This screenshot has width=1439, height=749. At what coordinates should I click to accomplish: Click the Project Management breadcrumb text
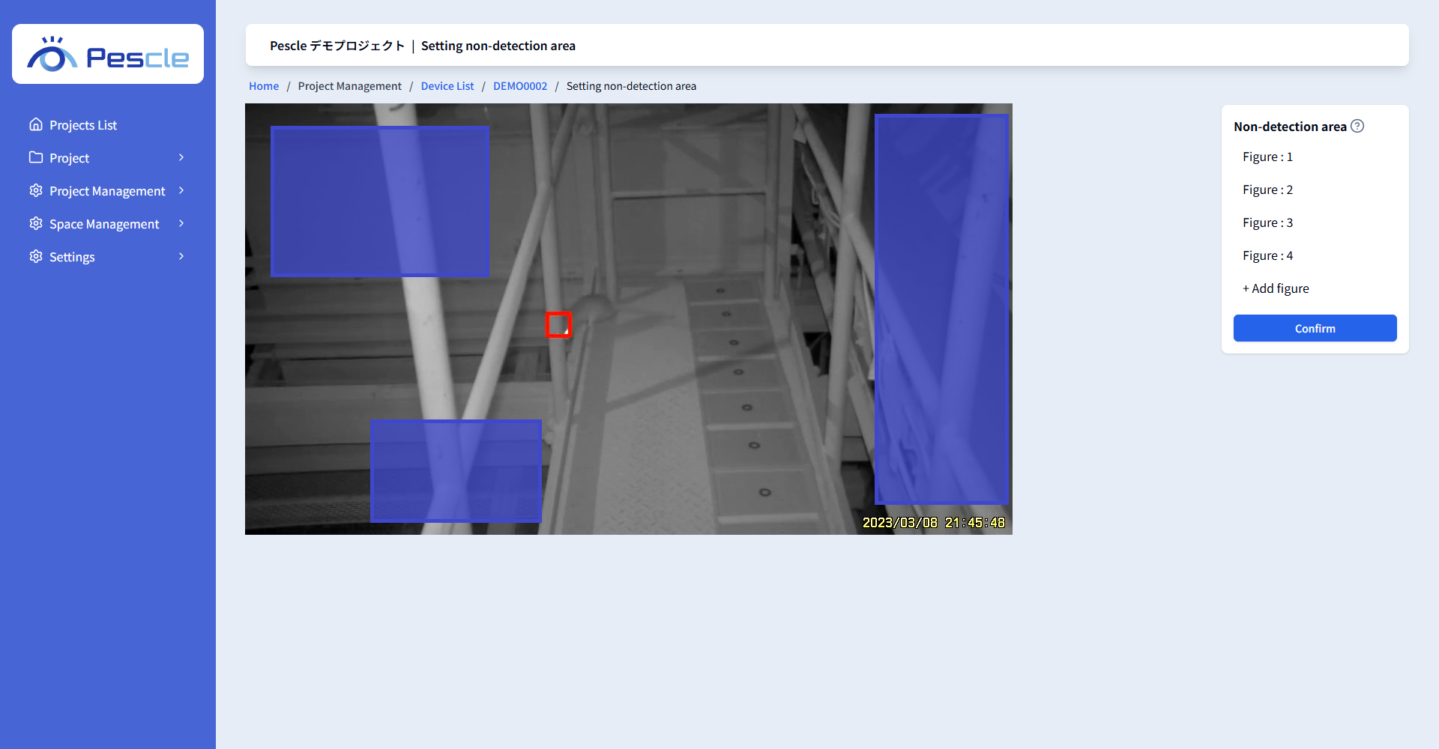tap(349, 86)
